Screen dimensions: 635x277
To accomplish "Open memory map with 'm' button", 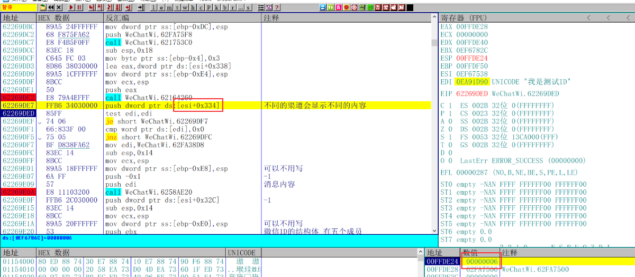I will pyautogui.click(x=169, y=7).
